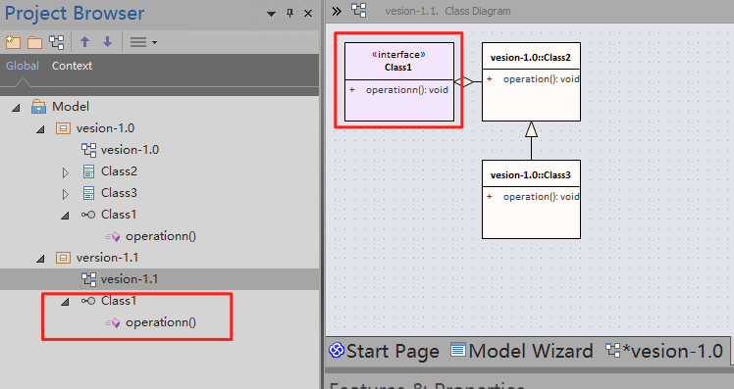
Task: Click the New Diagram toolbar icon
Action: (x=57, y=42)
